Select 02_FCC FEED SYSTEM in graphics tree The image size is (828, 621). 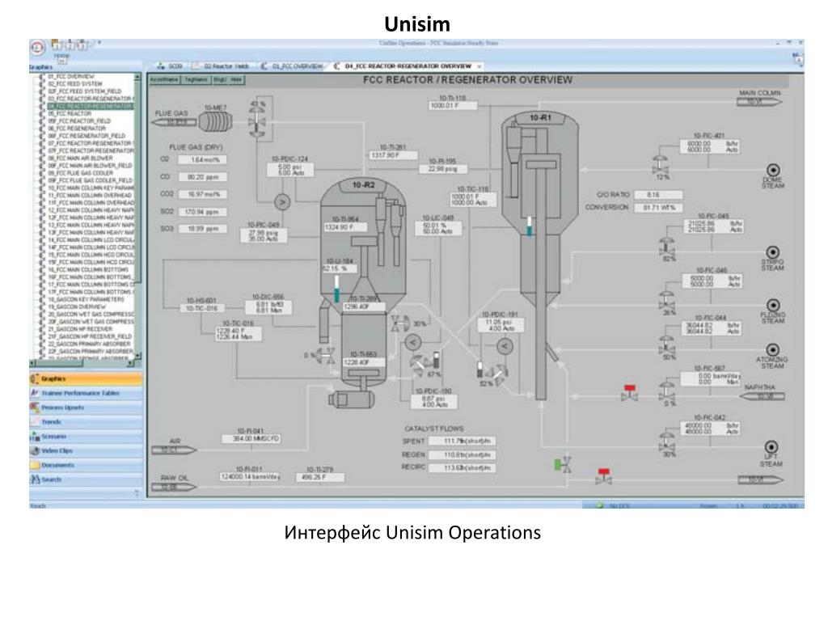pos(75,84)
